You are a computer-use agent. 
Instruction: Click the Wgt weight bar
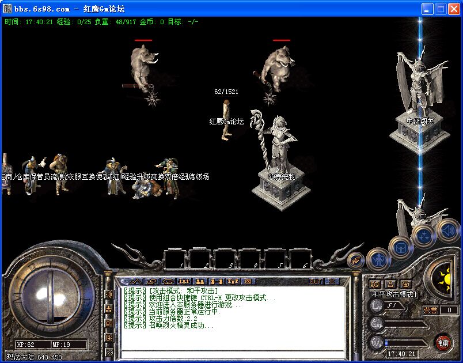(x=406, y=343)
